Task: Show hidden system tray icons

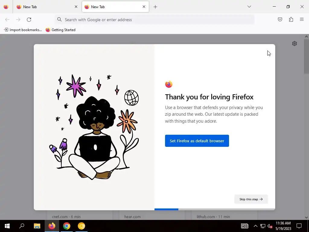Action: point(255,226)
